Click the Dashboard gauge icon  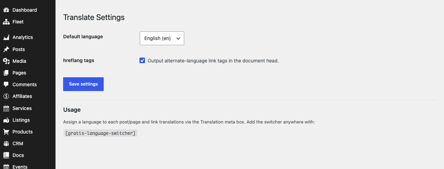[x=6, y=10]
